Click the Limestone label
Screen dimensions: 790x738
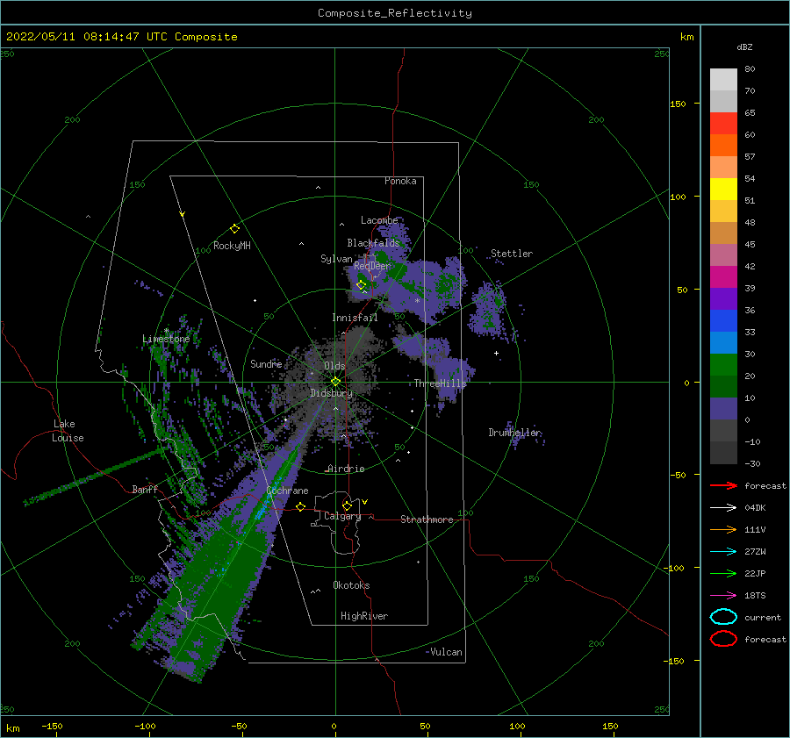[166, 339]
